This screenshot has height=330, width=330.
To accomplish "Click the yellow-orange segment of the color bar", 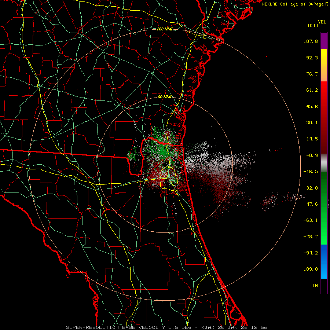I will click(324, 65).
